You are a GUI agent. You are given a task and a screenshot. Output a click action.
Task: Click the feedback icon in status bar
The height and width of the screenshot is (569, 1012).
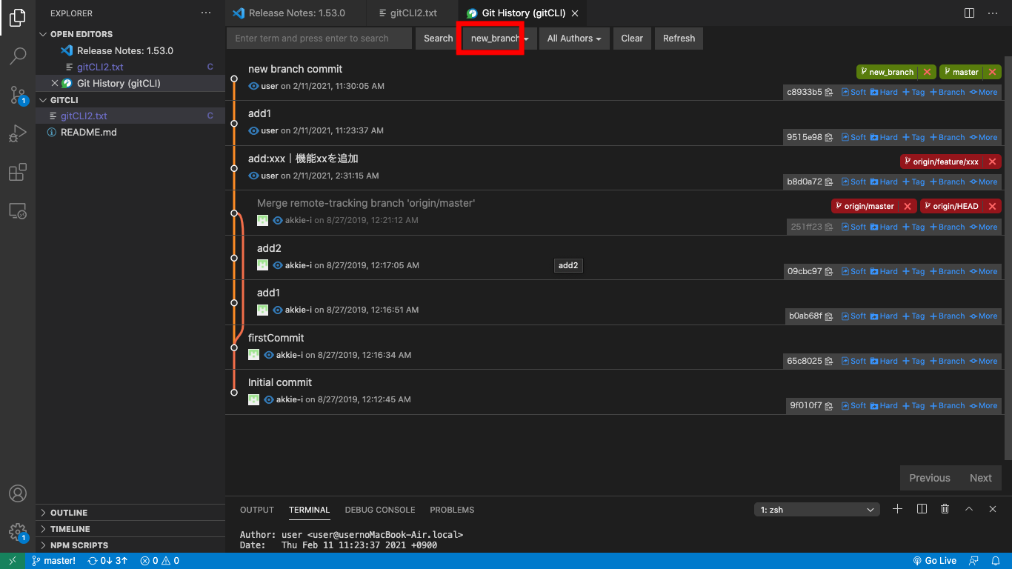pos(974,561)
